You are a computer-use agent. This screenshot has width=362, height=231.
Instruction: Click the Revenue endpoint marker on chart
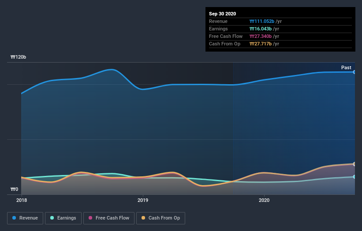pos(354,72)
